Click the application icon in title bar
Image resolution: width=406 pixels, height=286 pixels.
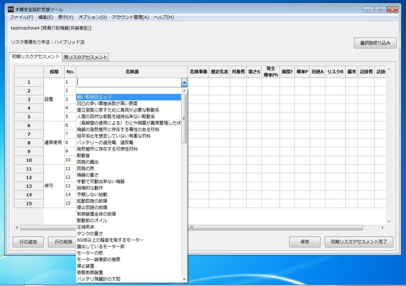point(11,10)
